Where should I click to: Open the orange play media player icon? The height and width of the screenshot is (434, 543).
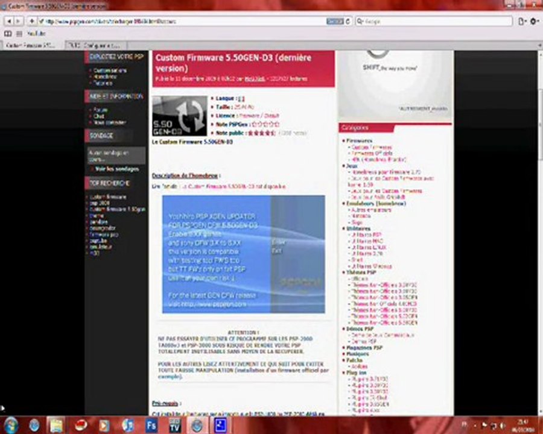point(104,426)
